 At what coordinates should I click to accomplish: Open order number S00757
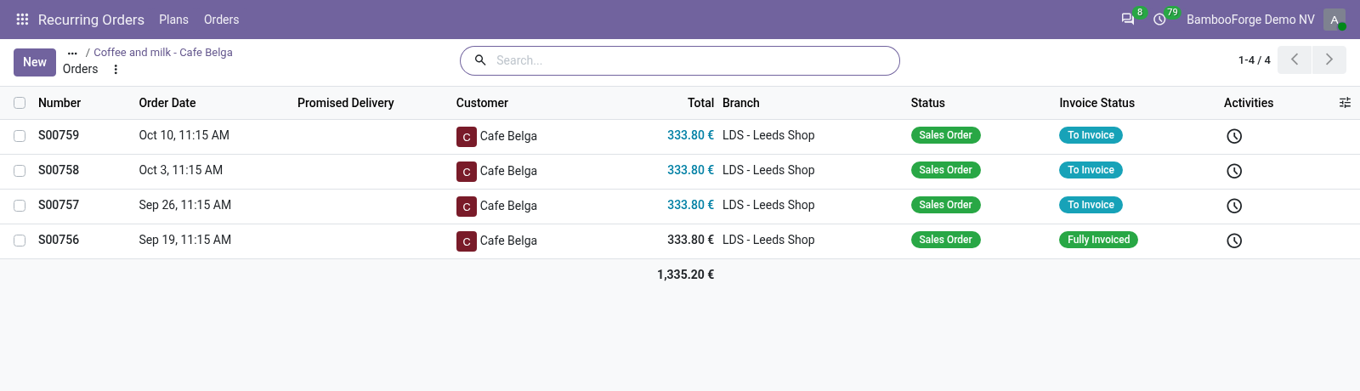tap(59, 205)
